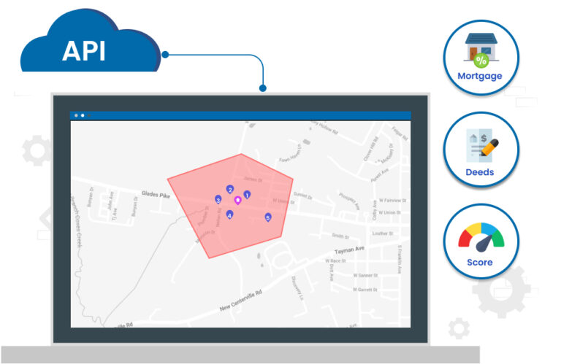Click the Mortgage label text
Screen dimensions: 561x364
tap(479, 76)
